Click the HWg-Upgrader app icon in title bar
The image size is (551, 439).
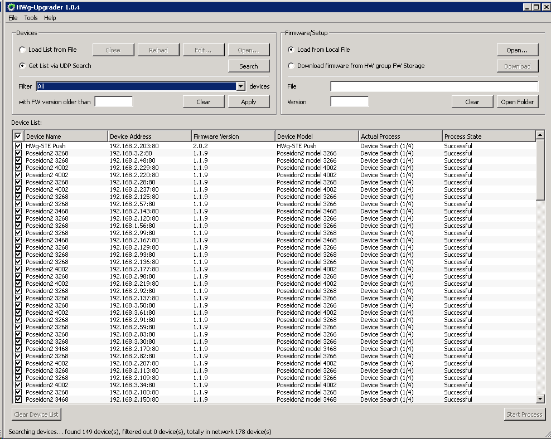click(x=11, y=7)
